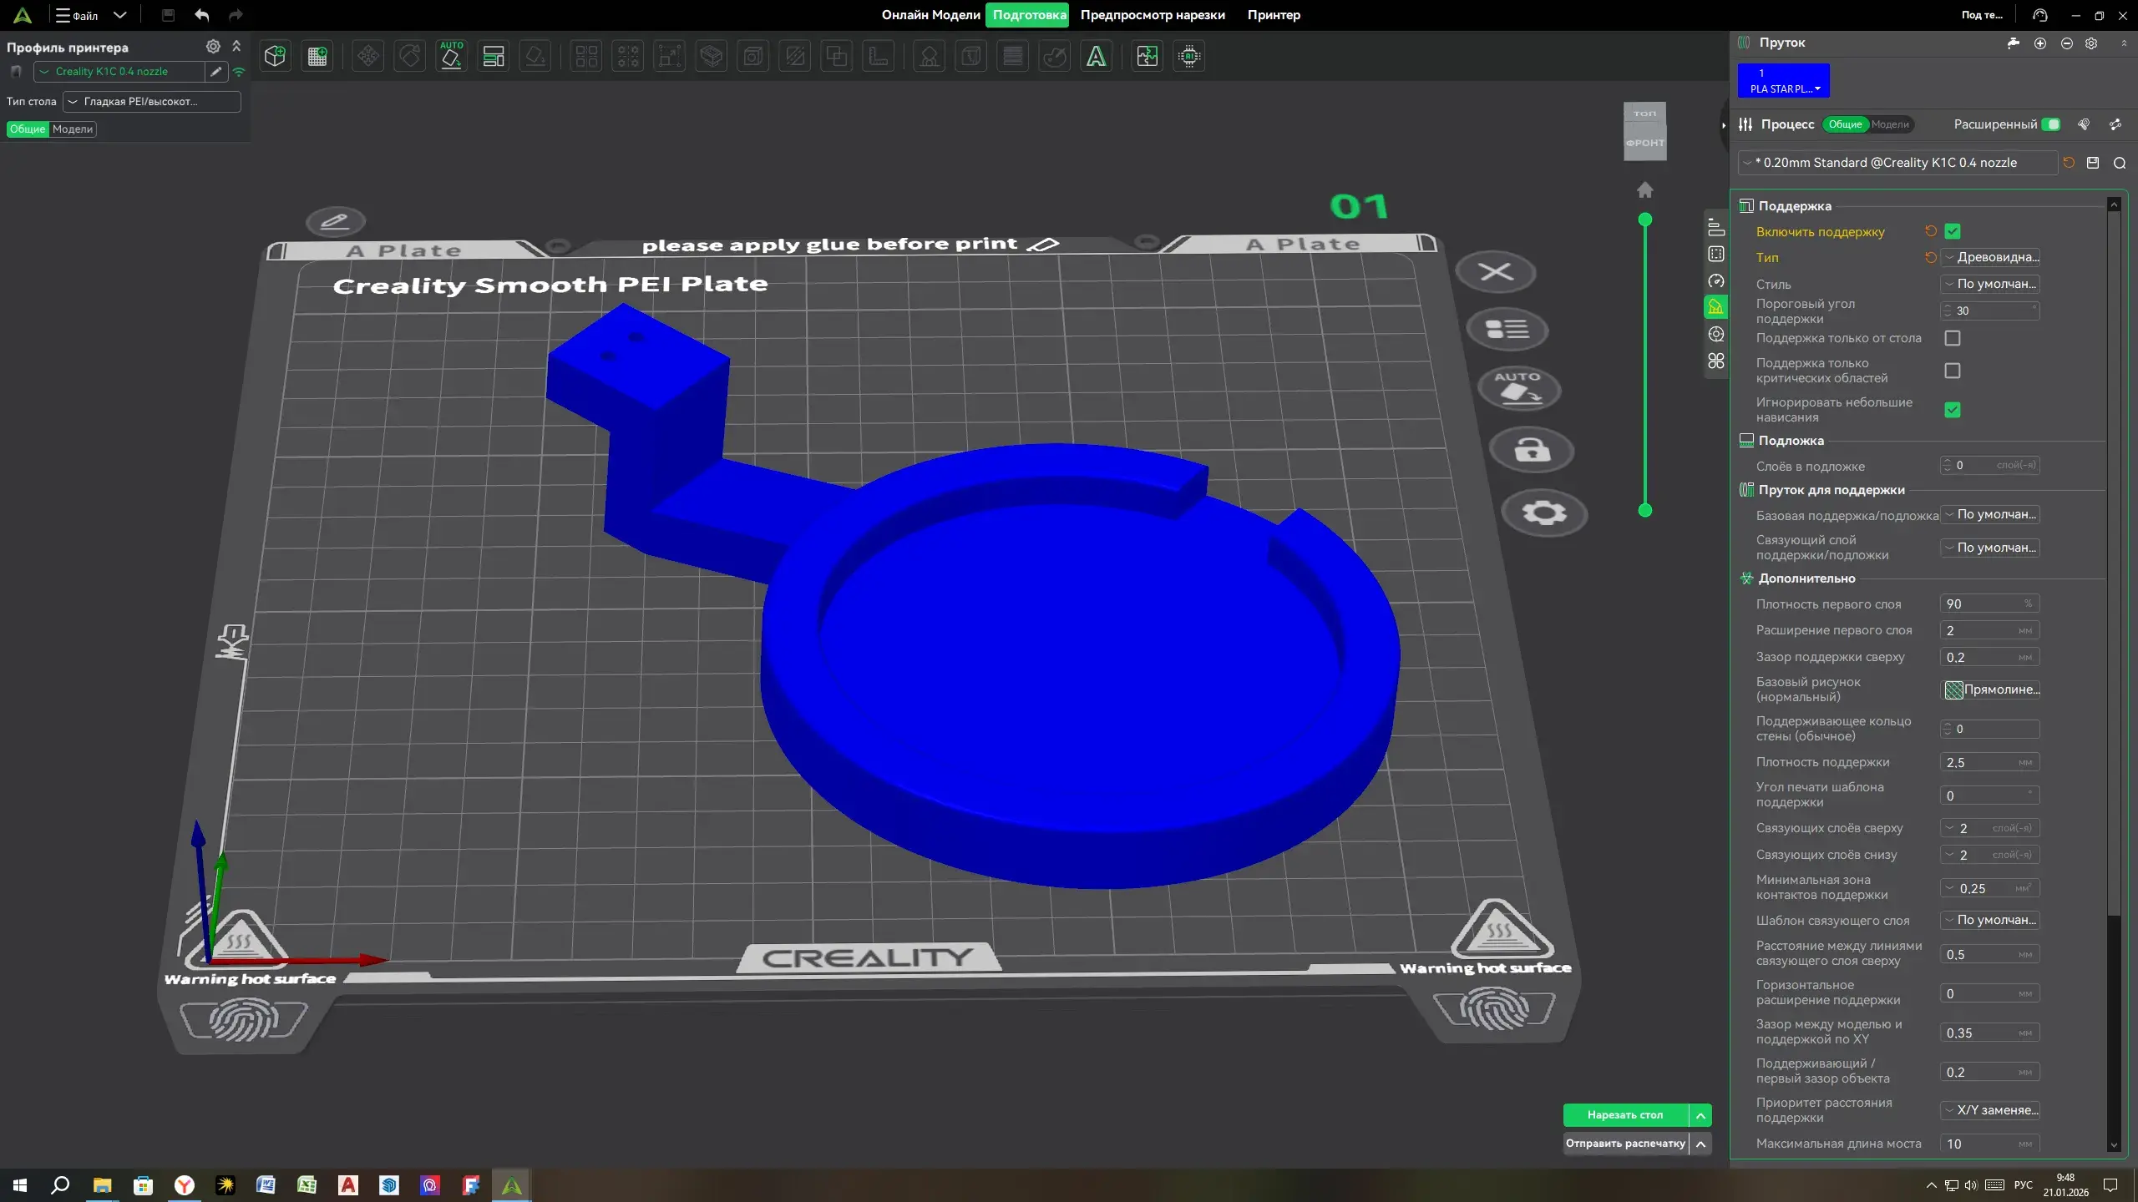Switch Process scope to Модели
The width and height of the screenshot is (2138, 1202).
click(x=1890, y=124)
